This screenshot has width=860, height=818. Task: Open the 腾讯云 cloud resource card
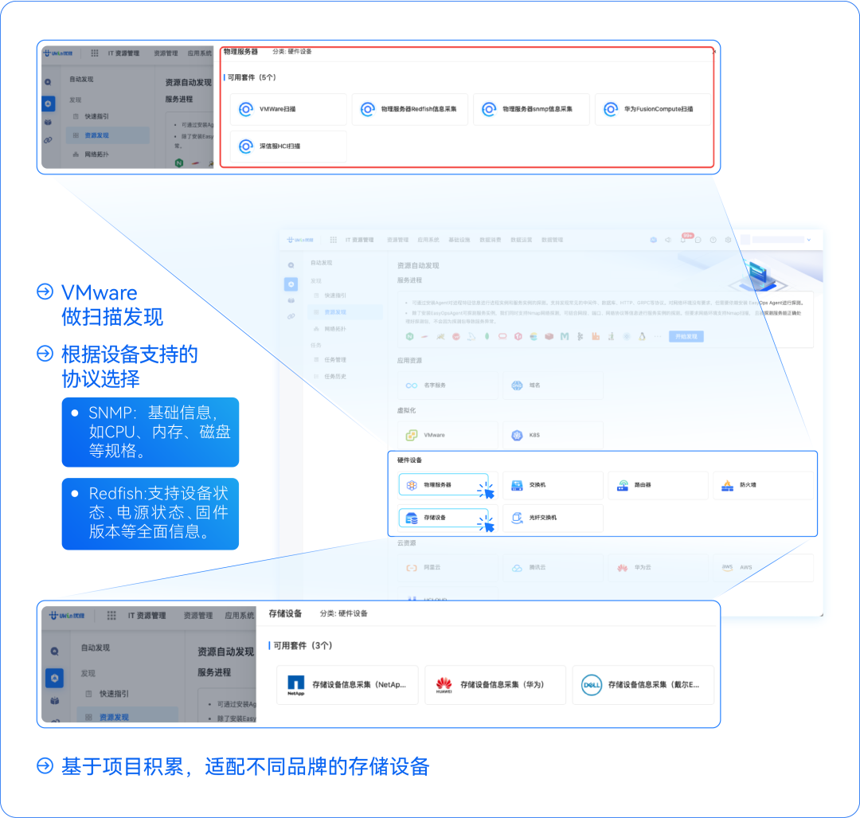(x=553, y=567)
